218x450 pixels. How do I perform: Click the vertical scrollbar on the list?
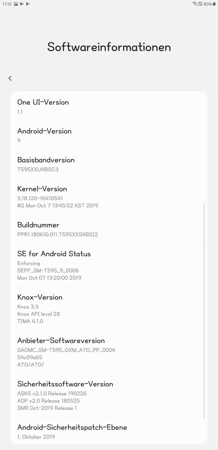pyautogui.click(x=204, y=311)
